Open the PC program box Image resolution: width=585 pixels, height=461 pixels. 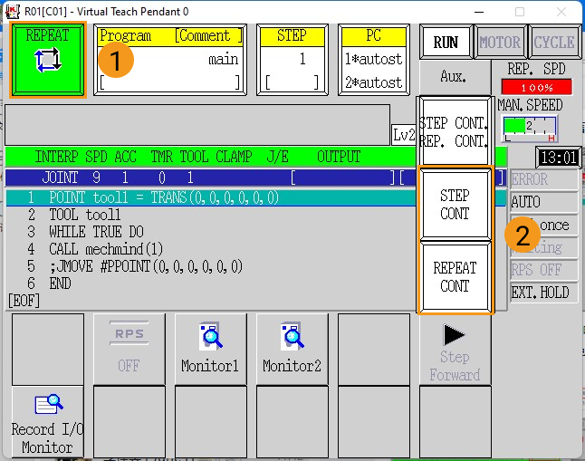point(374,60)
